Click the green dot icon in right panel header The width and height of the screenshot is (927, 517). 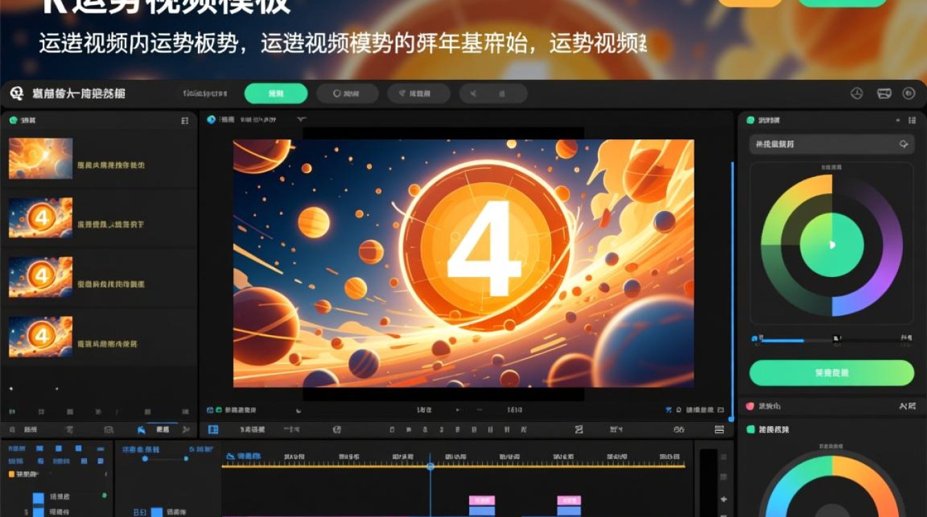pos(750,121)
